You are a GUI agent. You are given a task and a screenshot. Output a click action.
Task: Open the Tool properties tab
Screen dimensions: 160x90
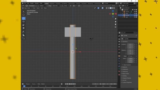pyautogui.click(x=119, y=36)
